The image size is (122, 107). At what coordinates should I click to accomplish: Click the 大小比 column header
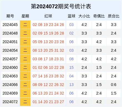click(84, 16)
